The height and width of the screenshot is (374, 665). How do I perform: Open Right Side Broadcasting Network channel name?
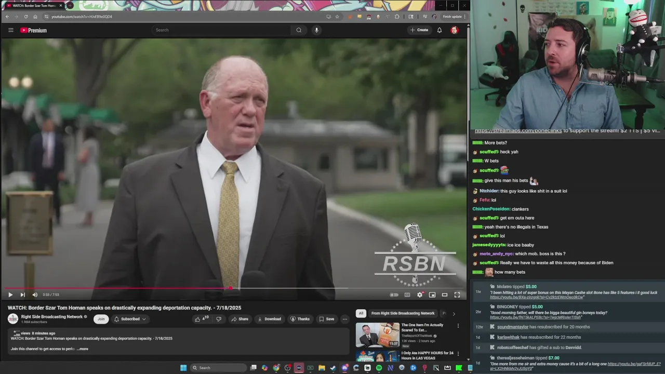point(52,317)
